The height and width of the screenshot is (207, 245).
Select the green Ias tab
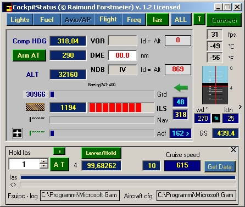tap(158, 19)
